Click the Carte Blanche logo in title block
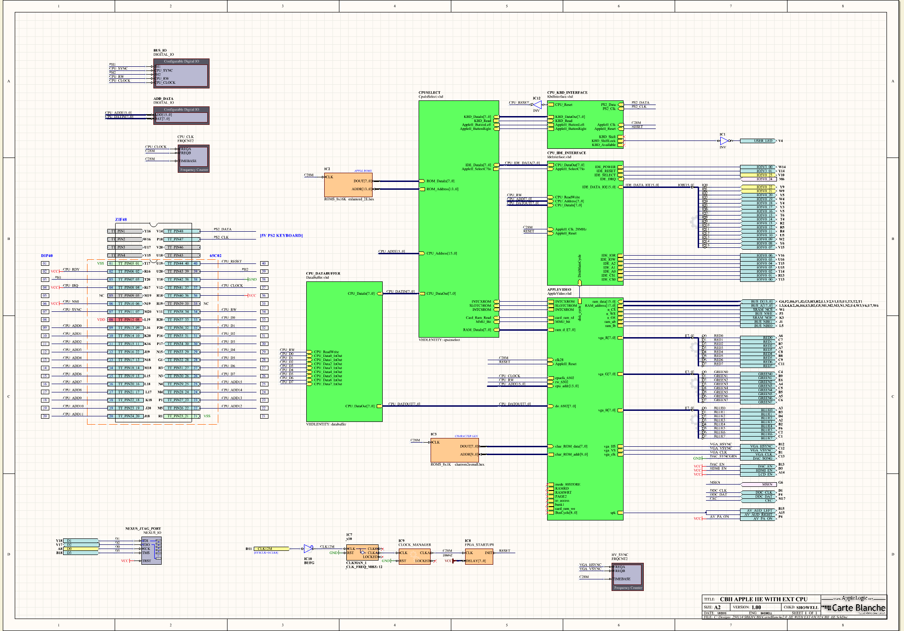904x631 pixels. pos(854,608)
